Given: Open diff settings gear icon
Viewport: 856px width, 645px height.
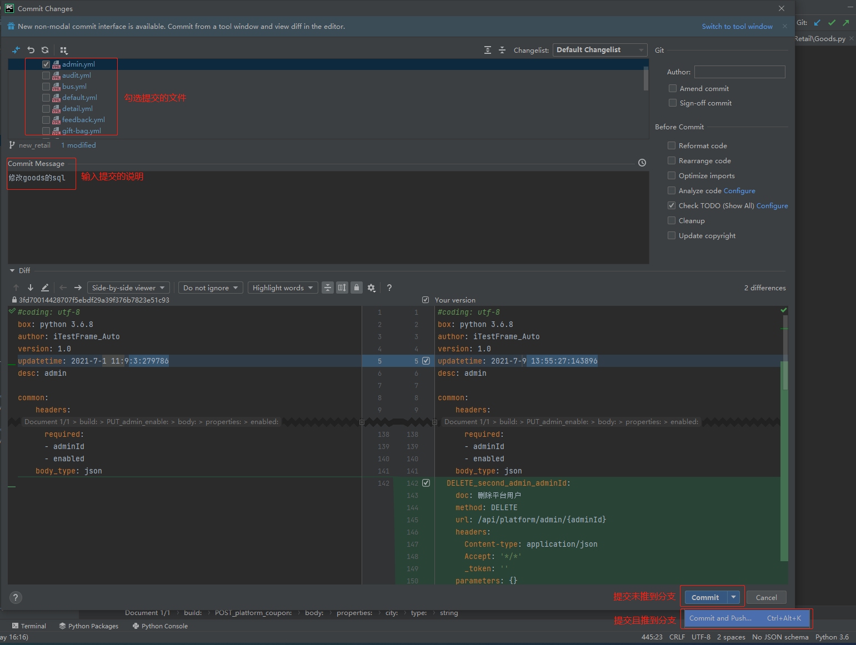Looking at the screenshot, I should coord(372,288).
